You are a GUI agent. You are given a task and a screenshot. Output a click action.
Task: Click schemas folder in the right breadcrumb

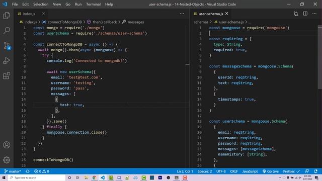201,22
